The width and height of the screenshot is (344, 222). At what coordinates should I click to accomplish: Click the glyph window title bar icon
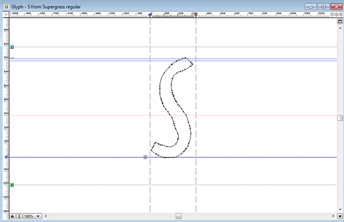pyautogui.click(x=6, y=7)
